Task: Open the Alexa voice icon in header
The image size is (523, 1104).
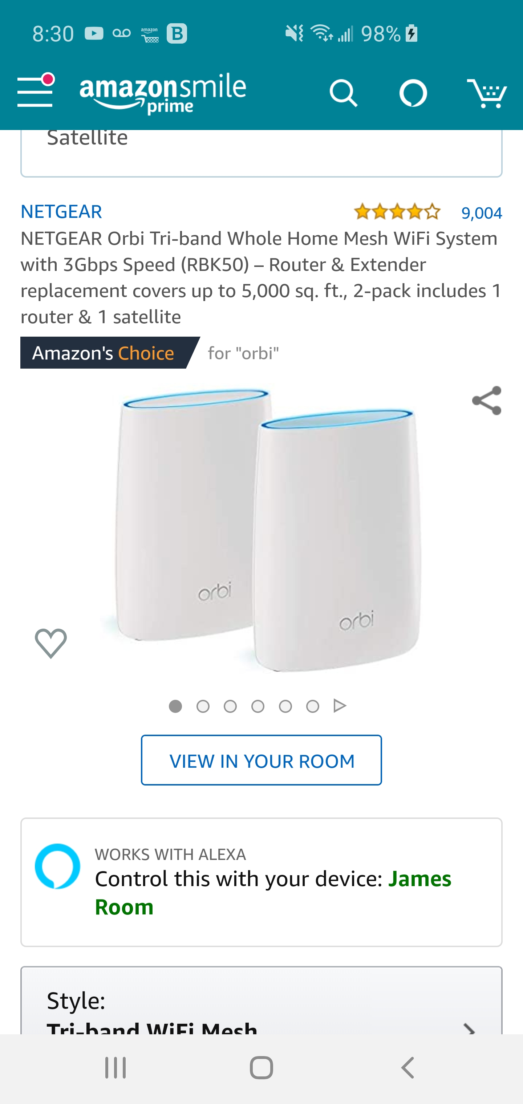Action: (x=413, y=93)
